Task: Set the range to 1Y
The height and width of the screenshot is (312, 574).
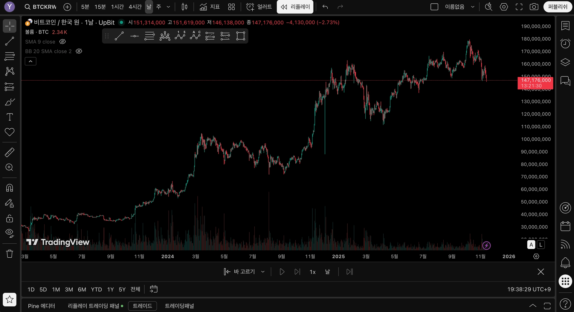Action: [x=110, y=289]
